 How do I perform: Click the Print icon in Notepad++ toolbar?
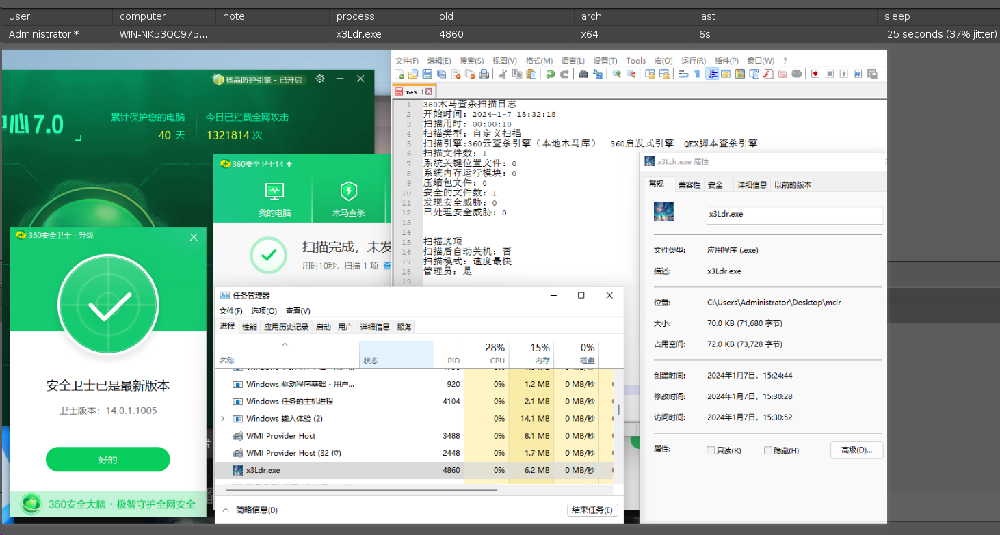click(484, 74)
